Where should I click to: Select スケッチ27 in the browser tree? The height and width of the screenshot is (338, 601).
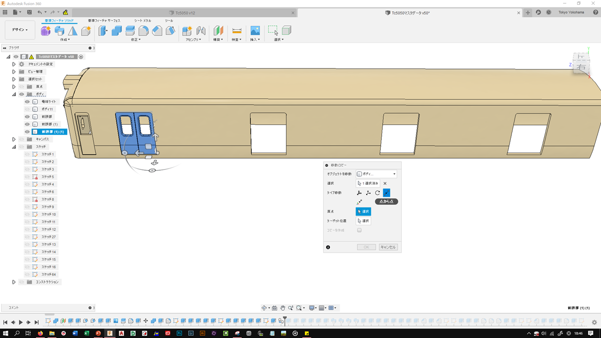[x=48, y=237]
